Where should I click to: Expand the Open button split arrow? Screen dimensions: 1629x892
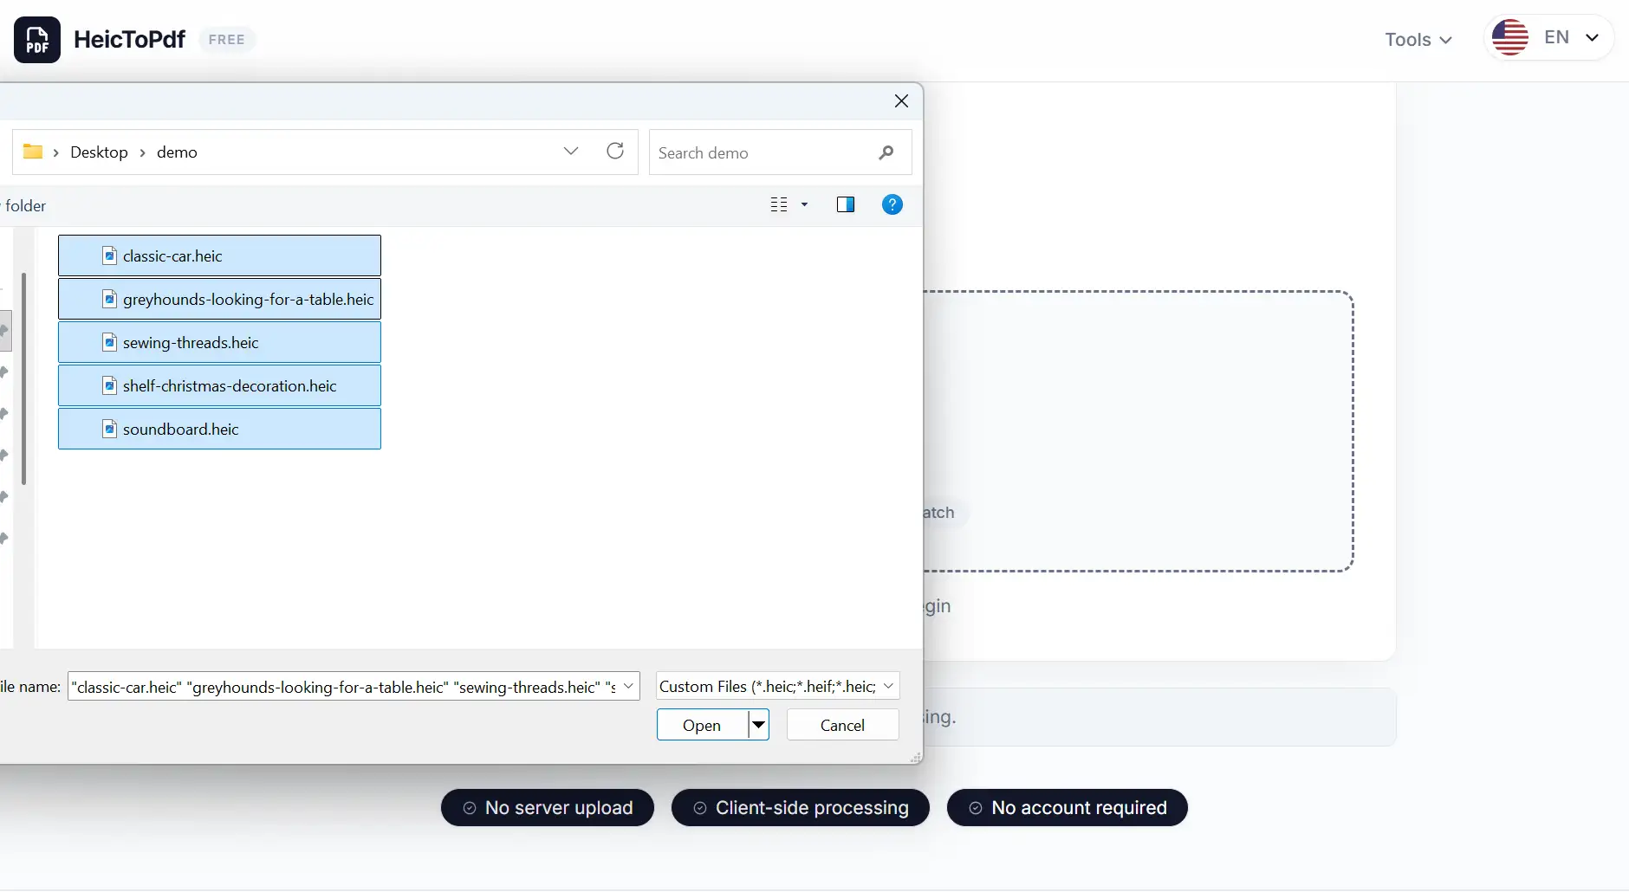759,725
